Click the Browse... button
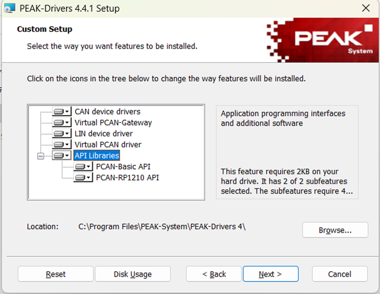Viewport: 380px width, 294px height. 335,230
